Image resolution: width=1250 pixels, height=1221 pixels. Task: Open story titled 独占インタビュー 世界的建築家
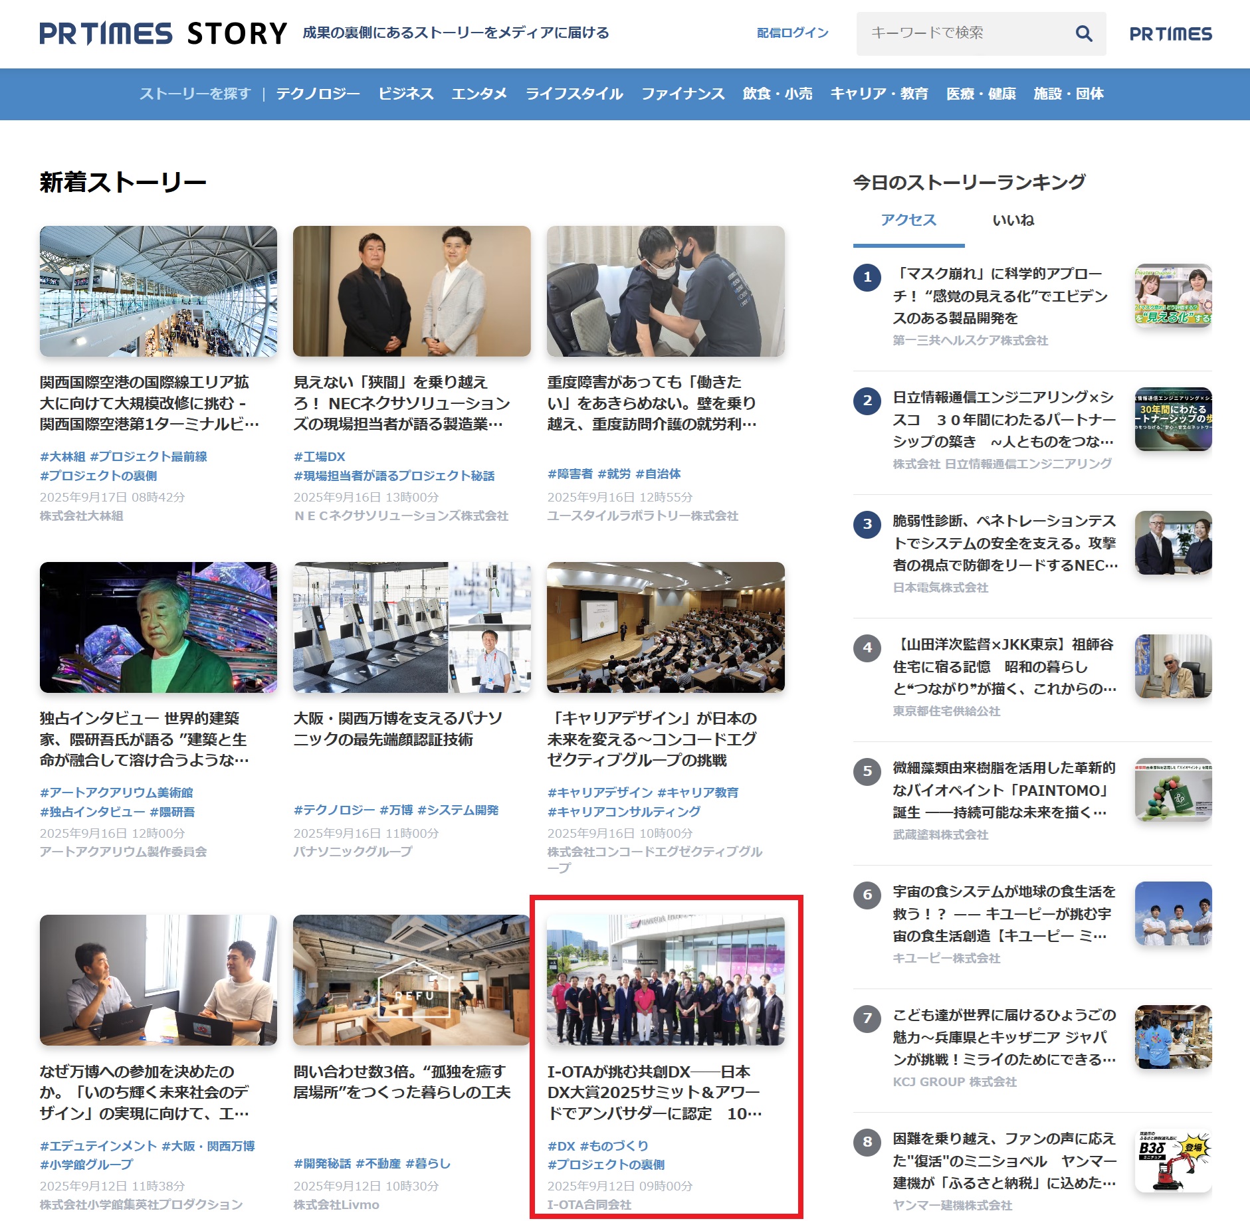click(144, 739)
